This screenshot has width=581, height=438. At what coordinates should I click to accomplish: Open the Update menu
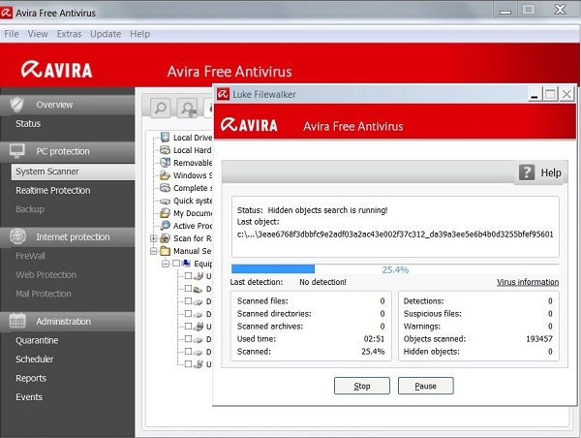click(106, 34)
